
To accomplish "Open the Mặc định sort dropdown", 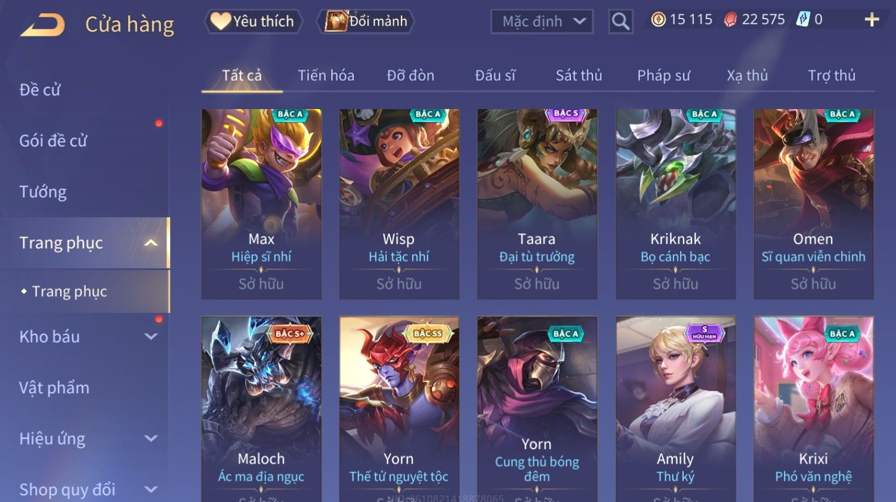I will tap(542, 21).
